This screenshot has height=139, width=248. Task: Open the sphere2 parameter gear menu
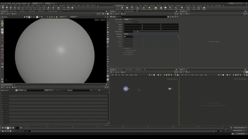pyautogui.click(x=168, y=17)
